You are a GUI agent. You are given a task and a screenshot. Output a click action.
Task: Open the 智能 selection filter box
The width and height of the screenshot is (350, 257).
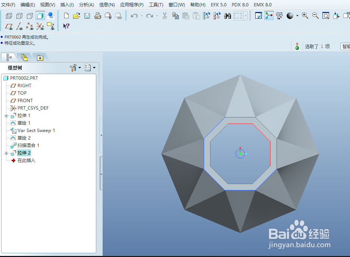(345, 46)
